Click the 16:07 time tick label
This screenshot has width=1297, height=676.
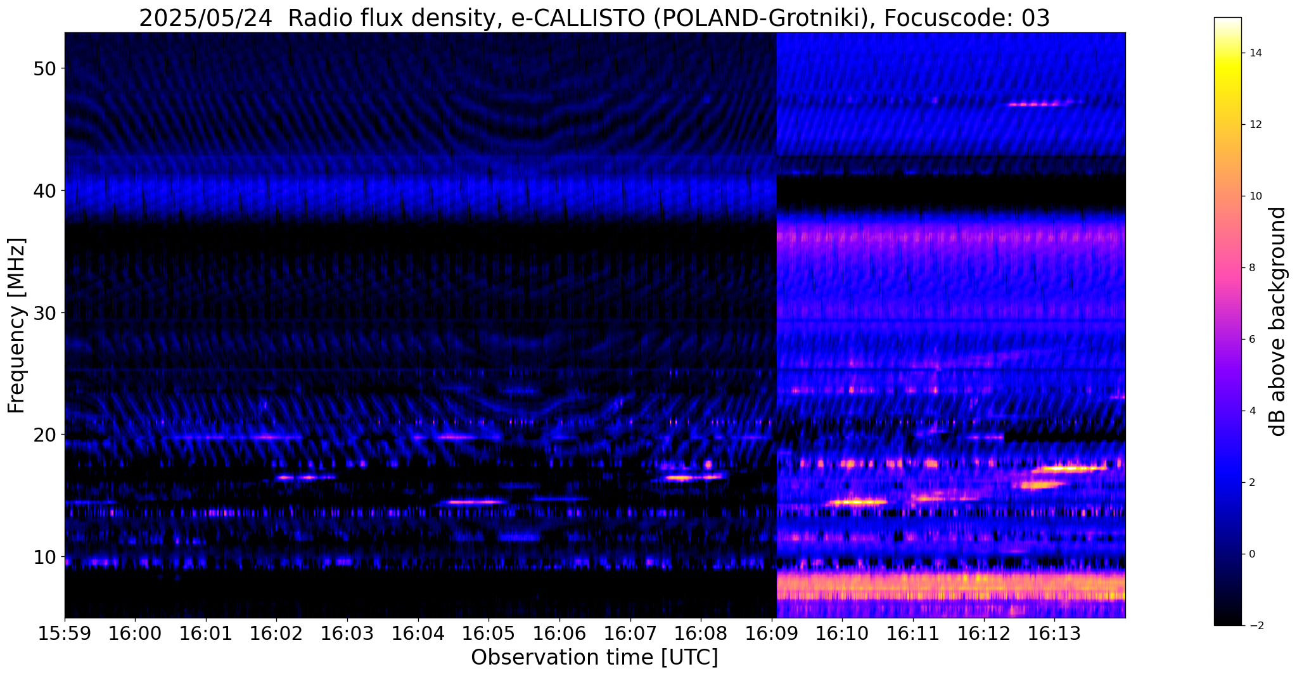coord(630,634)
